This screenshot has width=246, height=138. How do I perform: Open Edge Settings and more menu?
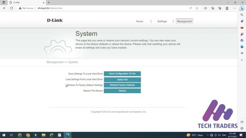tap(234, 8)
